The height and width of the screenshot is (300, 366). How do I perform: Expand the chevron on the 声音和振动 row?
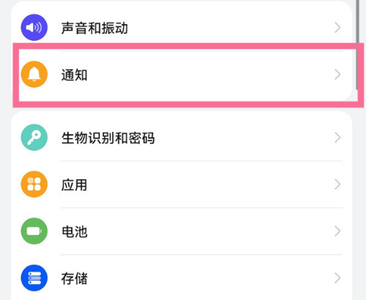click(338, 27)
